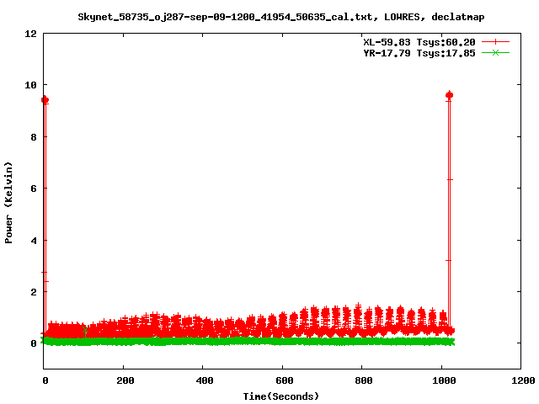Click the plot title Skynet_58735_oj287 text
This screenshot has height=404, width=539.
280,17
